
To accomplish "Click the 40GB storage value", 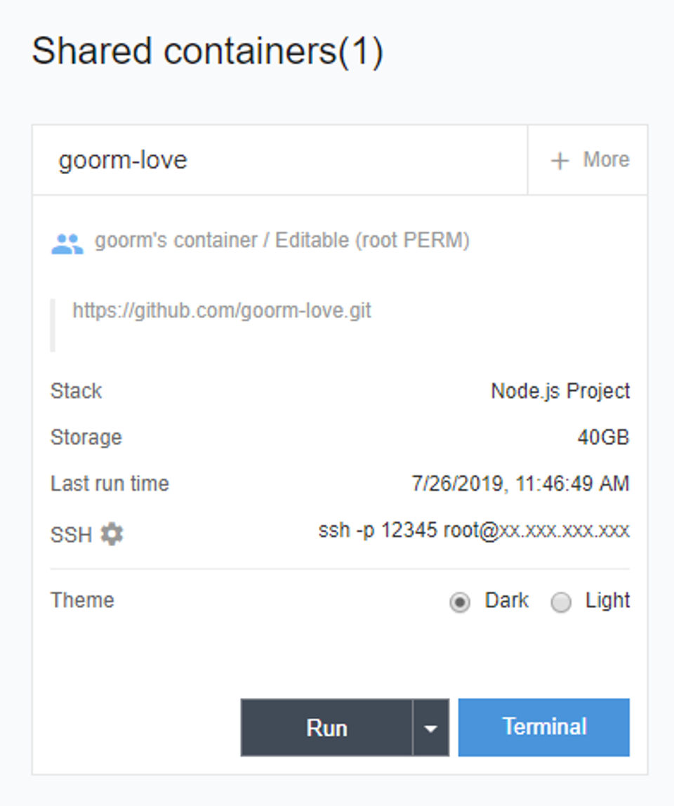I will coord(603,437).
